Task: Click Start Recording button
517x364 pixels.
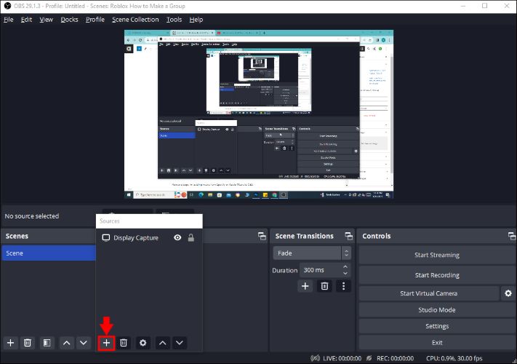Action: pos(436,275)
